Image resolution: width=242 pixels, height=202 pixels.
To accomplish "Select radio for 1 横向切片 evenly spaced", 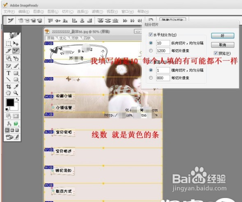I will [x=151, y=70].
